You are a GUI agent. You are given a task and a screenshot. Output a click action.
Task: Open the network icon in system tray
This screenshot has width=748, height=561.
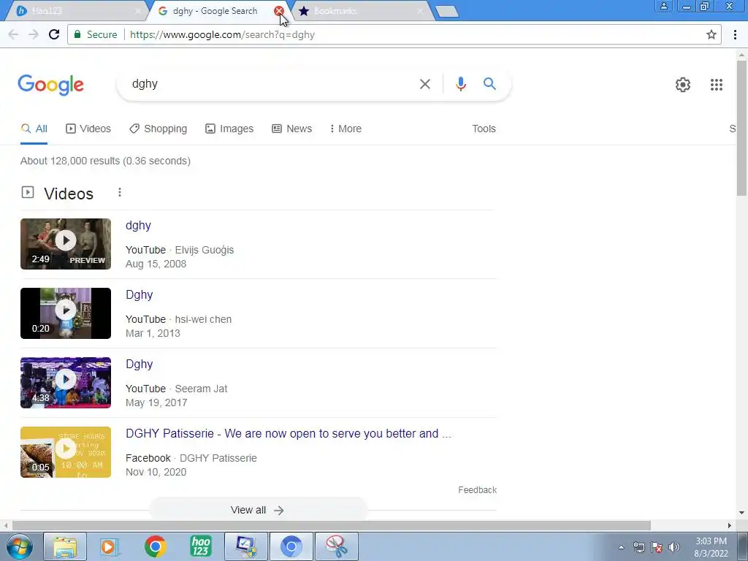pyautogui.click(x=638, y=547)
